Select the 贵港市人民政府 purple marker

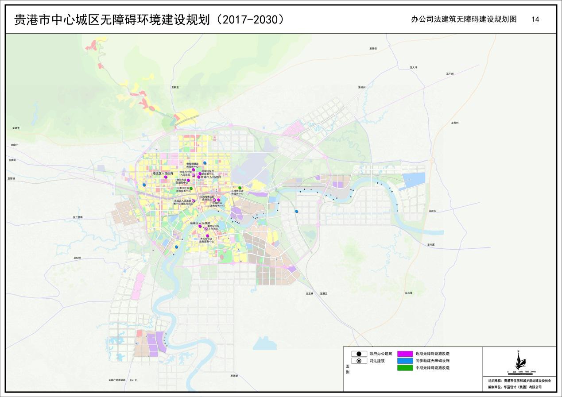pos(199,177)
